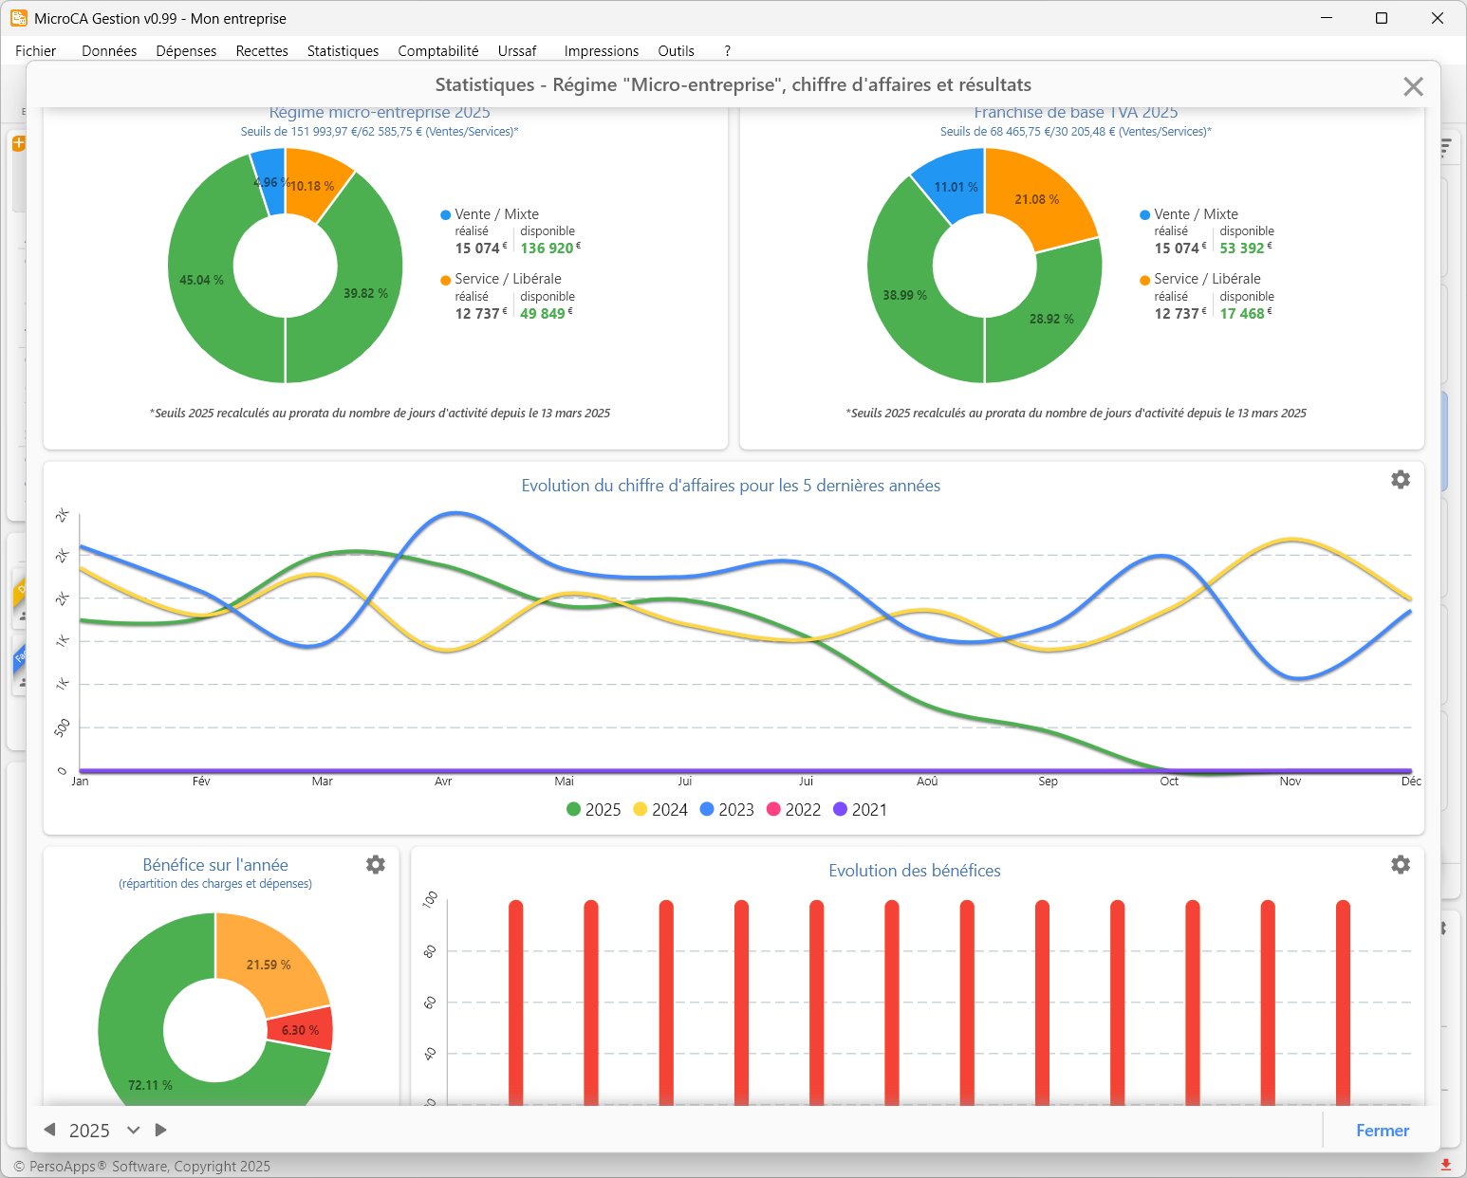Open the Statistiques menu
This screenshot has width=1467, height=1178.
[343, 51]
